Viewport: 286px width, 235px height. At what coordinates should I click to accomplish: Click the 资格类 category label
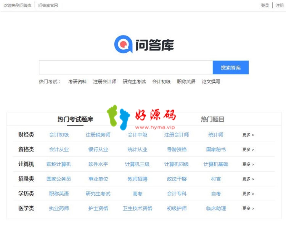point(26,150)
